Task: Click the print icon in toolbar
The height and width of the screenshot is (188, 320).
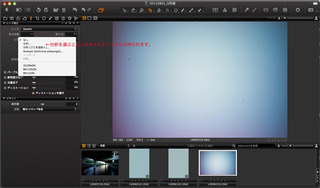Action: 275,10
